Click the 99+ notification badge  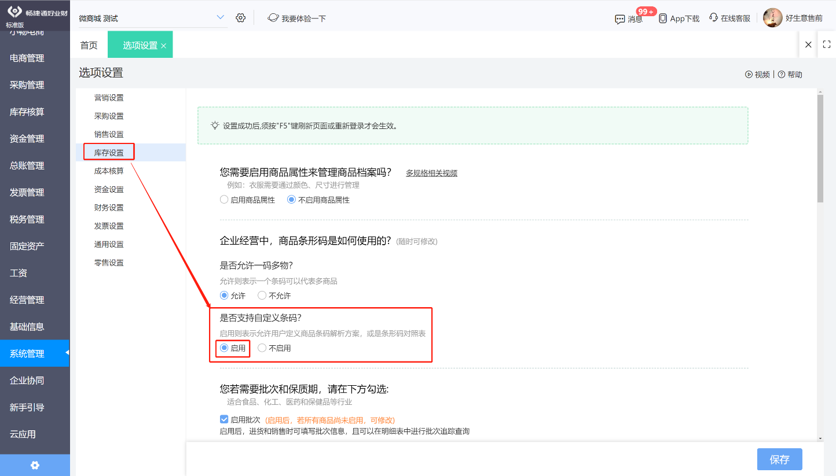tap(646, 12)
